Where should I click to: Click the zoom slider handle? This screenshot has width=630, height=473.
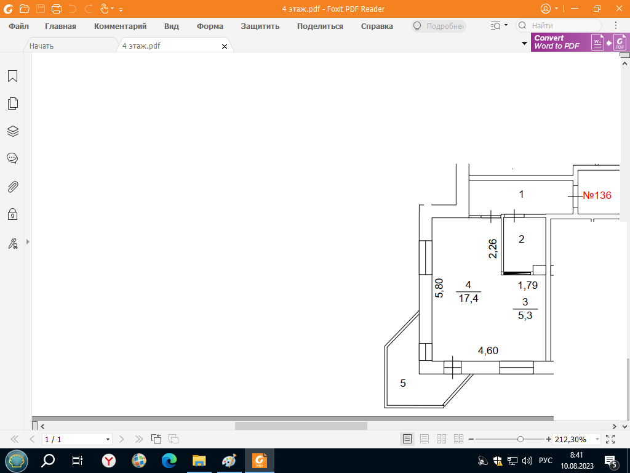(x=520, y=439)
